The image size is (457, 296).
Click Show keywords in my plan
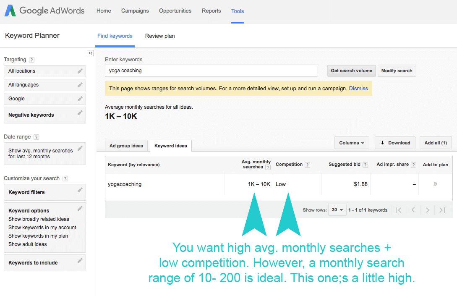click(x=38, y=236)
